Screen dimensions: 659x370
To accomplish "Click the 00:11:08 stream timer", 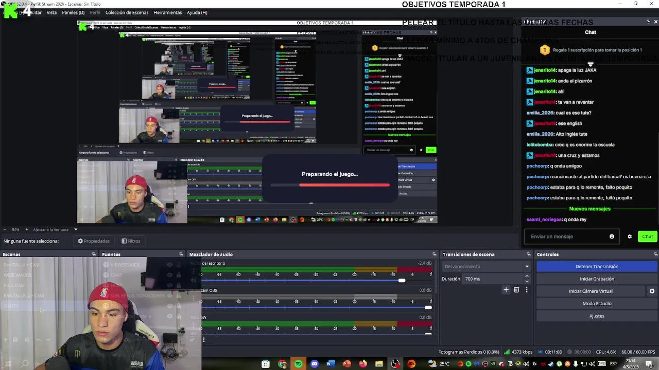I will pyautogui.click(x=549, y=352).
